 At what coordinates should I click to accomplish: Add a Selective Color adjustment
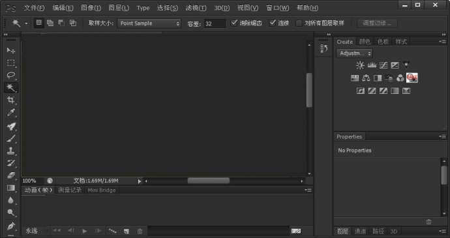pyautogui.click(x=406, y=91)
